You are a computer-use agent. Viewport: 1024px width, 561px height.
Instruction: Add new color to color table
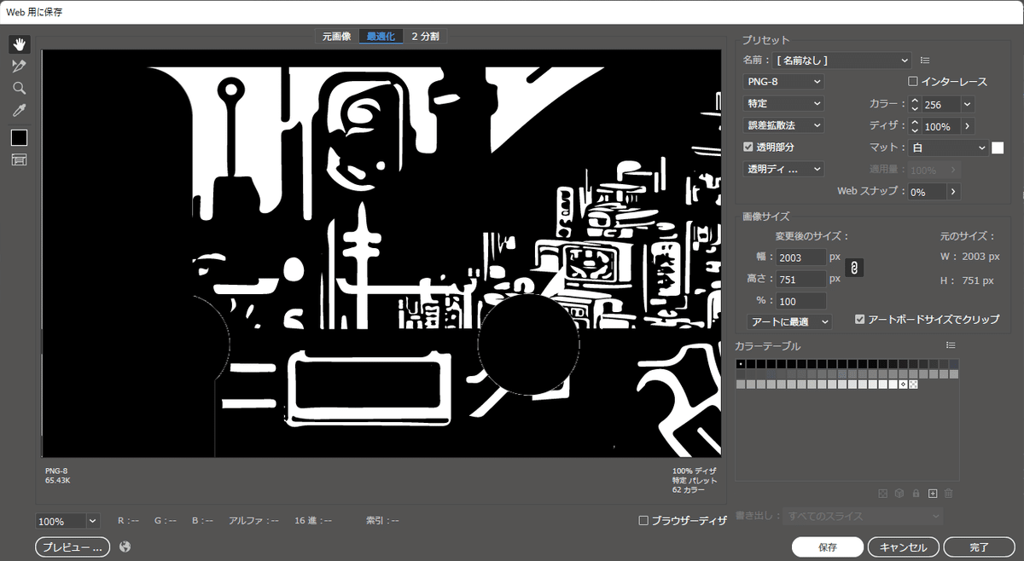(933, 494)
